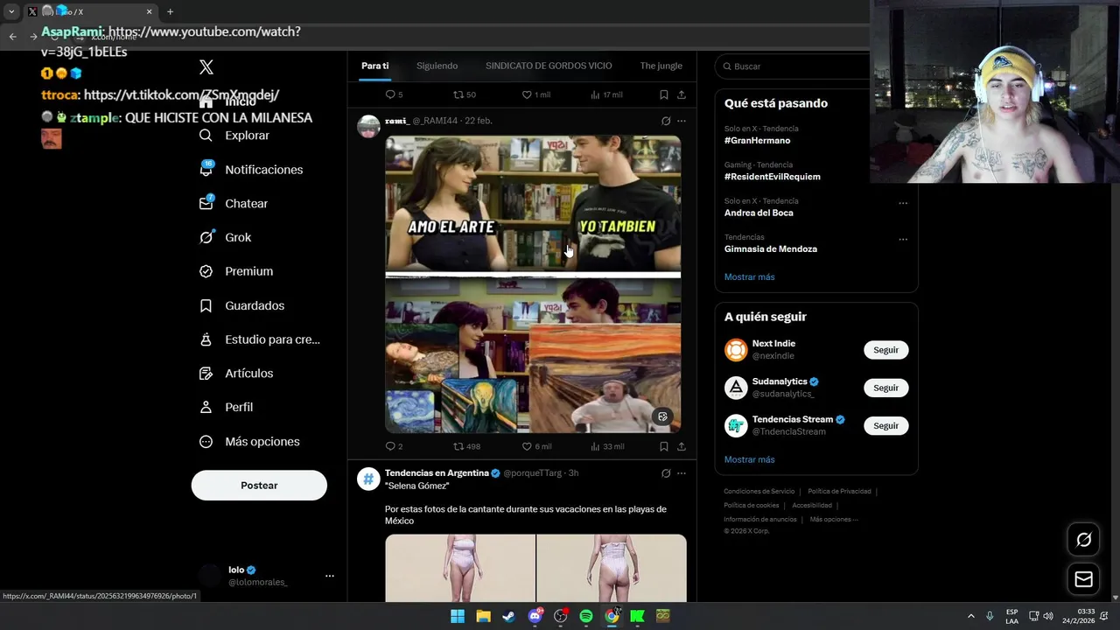Open Spotify from the taskbar

(586, 616)
